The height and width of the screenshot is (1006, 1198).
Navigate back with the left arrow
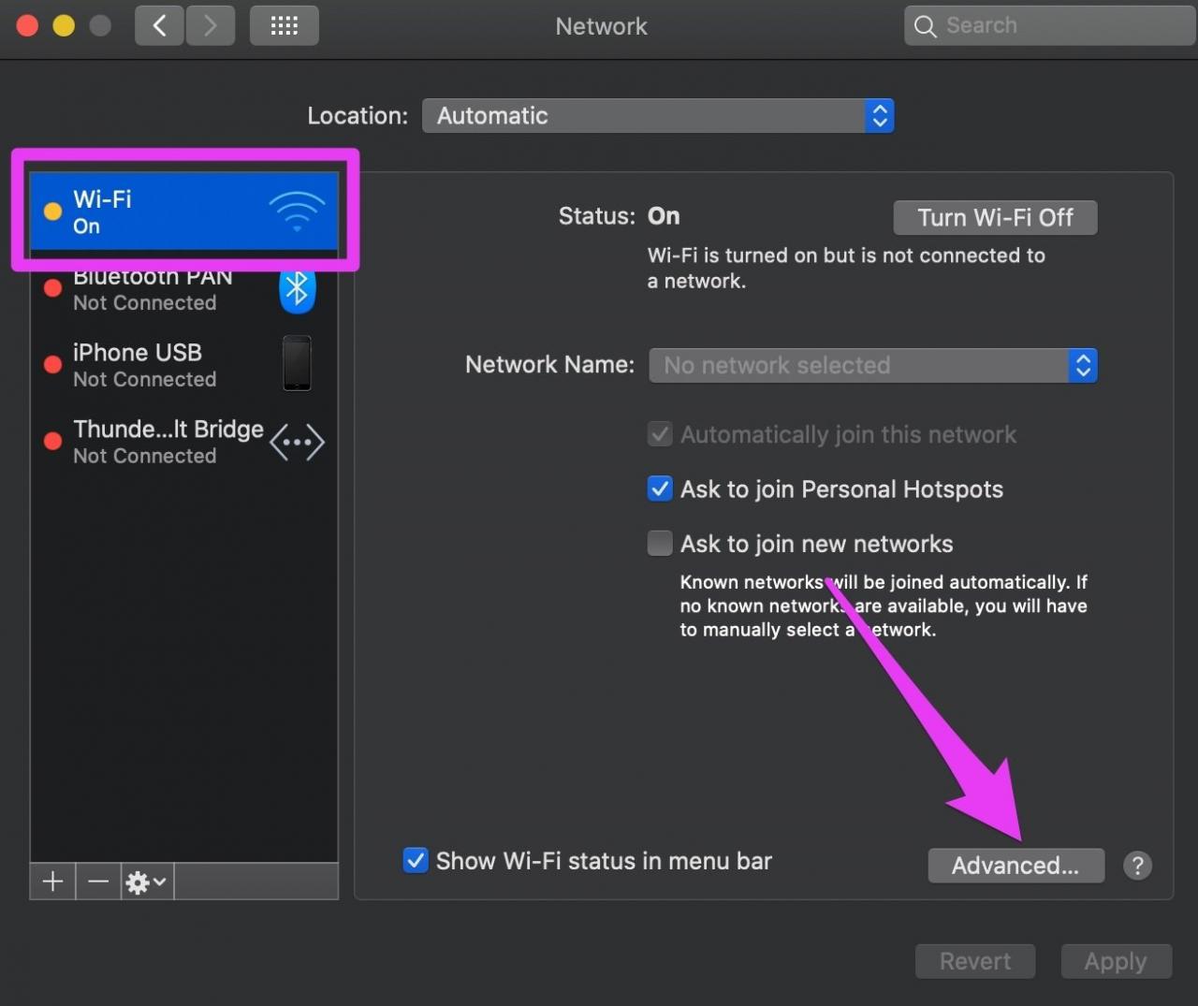(158, 25)
